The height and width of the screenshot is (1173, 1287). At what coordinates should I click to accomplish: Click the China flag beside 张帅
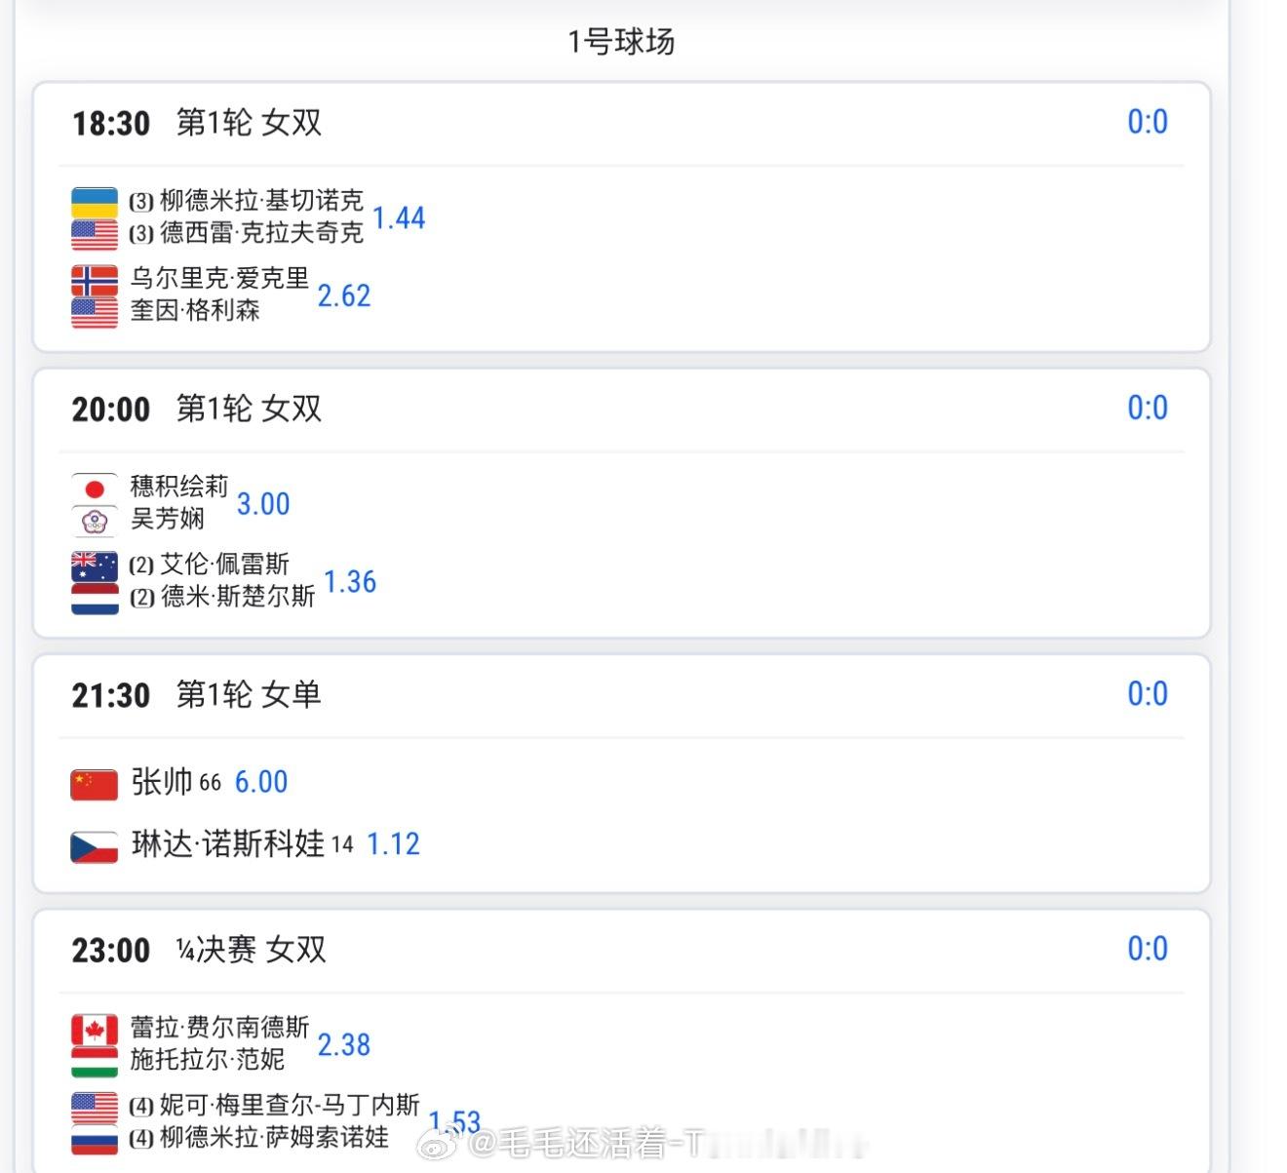(93, 782)
